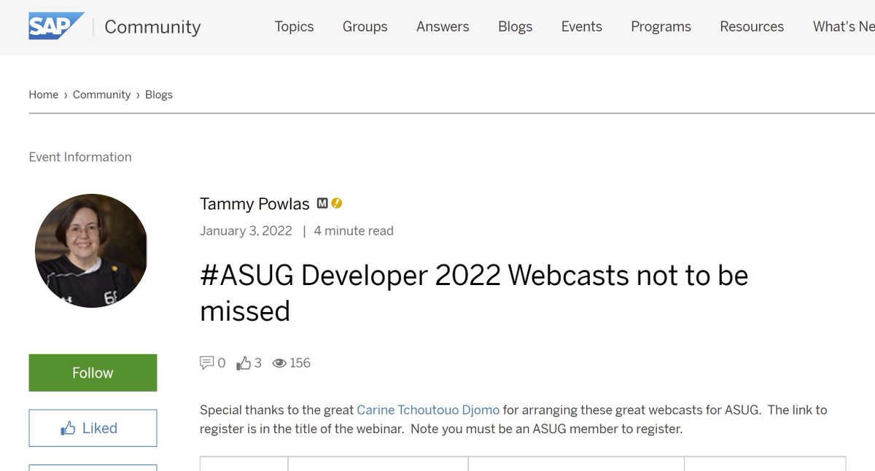Open comments via the comment bubble icon
Image resolution: width=875 pixels, height=471 pixels.
[207, 362]
